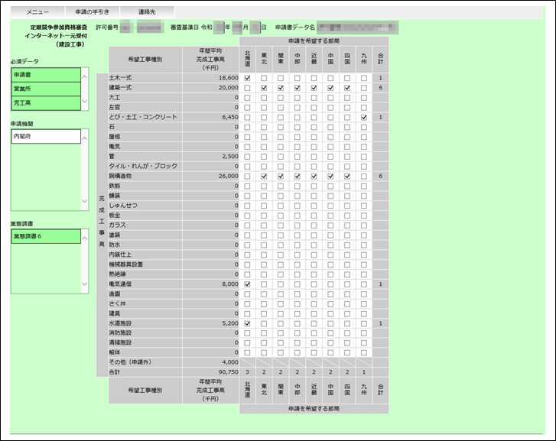Click down arrow of 業態調書 list scrollbar
Screen dimensions: 556x441
(85, 284)
